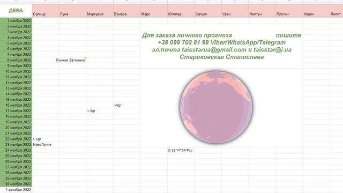The image size is (343, 193).
Task: Select the 28 ноября 2022 date cell
Action: [16, 173]
